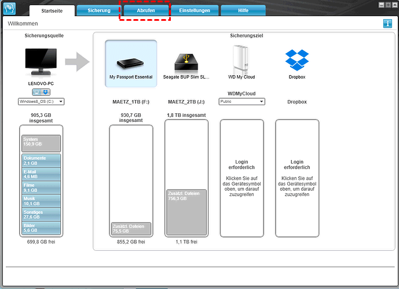This screenshot has width=399, height=289.
Task: Switch source to Dropbox via toggle icon
Action: [x=46, y=92]
